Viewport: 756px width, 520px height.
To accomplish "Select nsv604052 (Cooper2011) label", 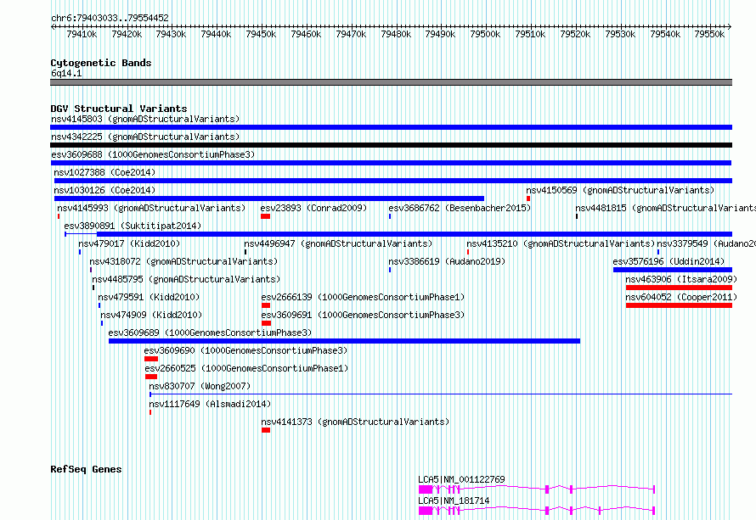I will (681, 297).
